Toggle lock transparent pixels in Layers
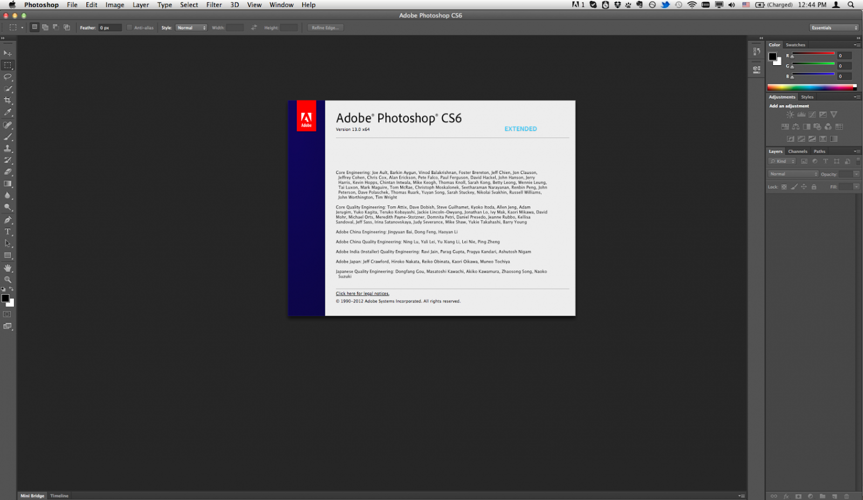The image size is (863, 500). (x=784, y=187)
